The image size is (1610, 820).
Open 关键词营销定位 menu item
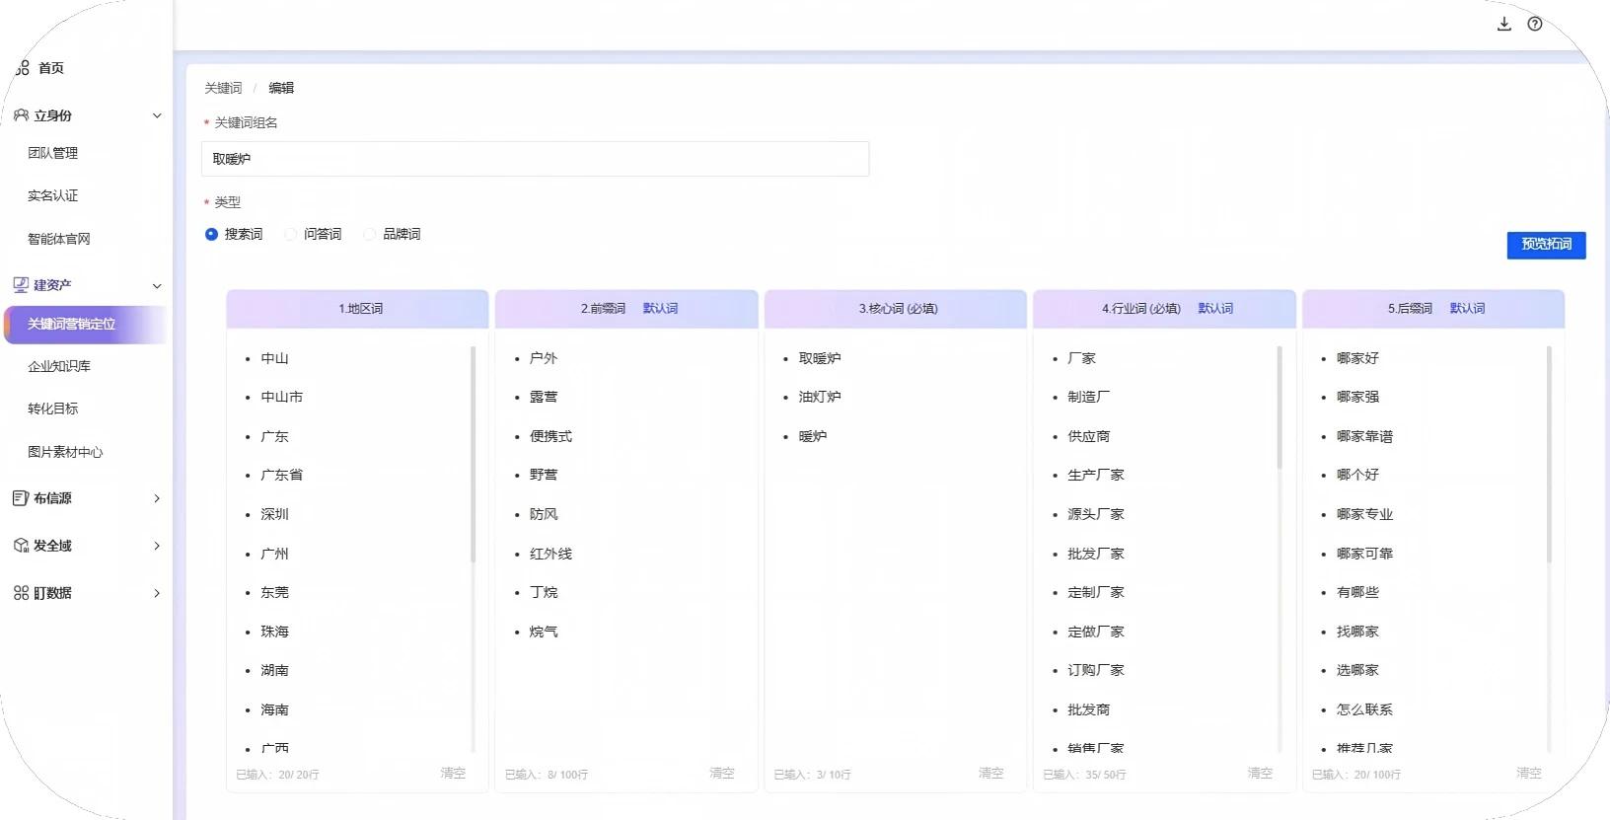click(85, 325)
